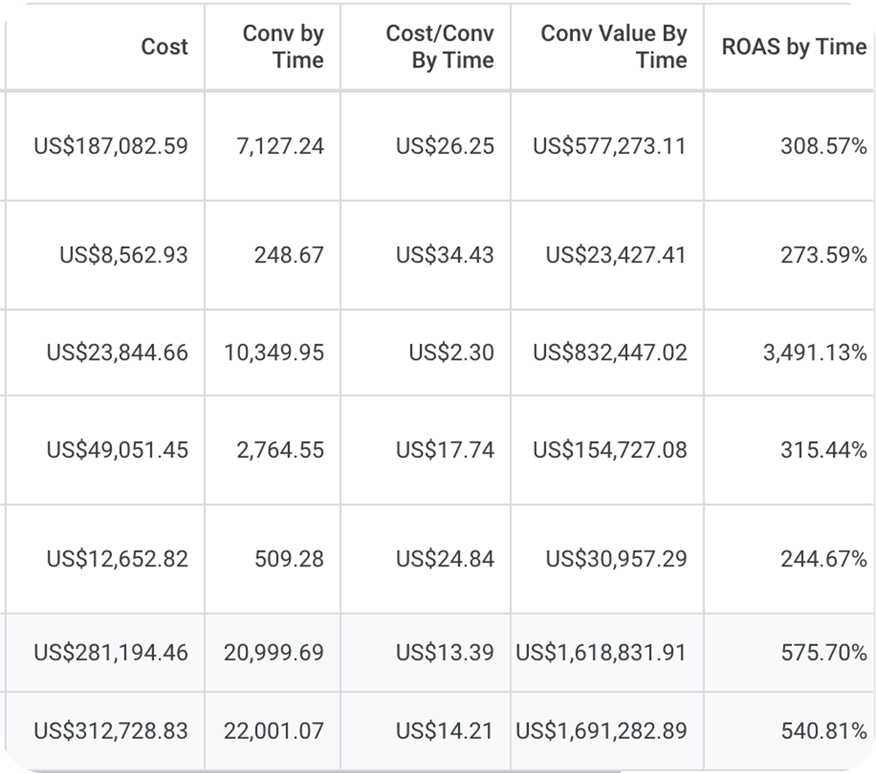The image size is (876, 773).
Task: Sort table by ROAS by Time header
Action: (794, 46)
